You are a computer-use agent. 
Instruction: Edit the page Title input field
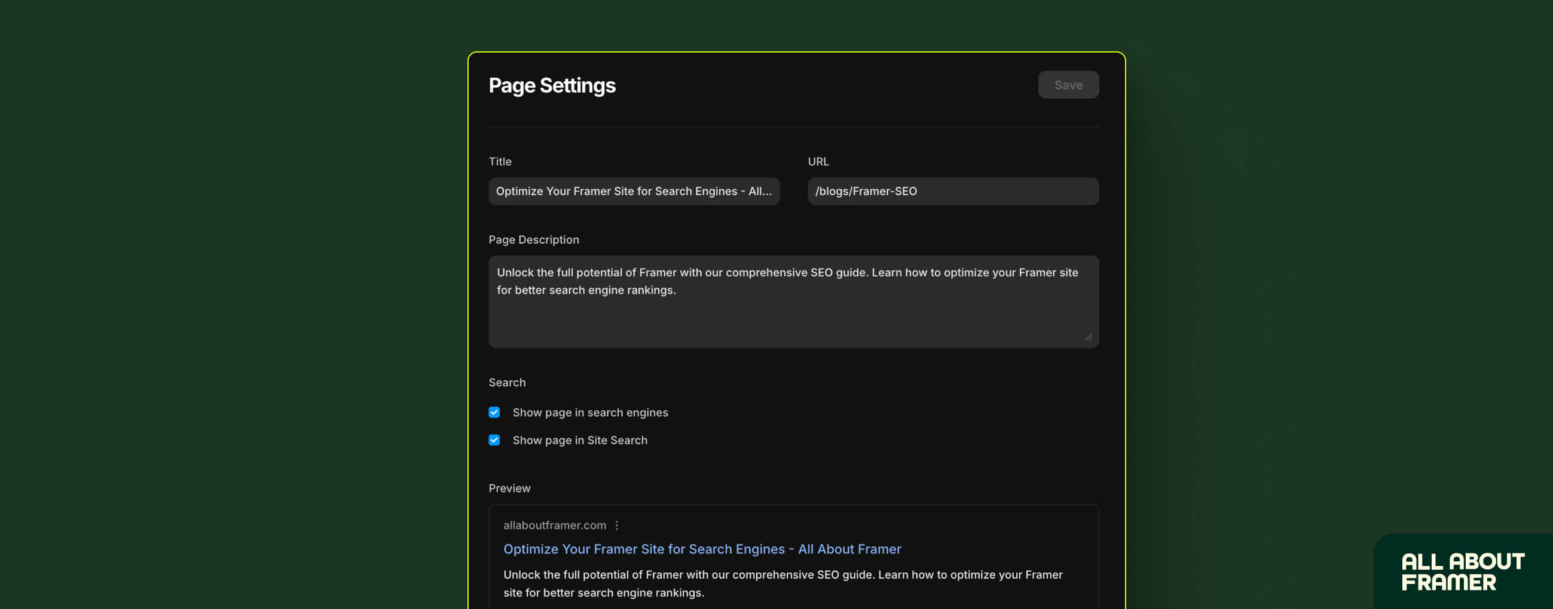634,191
